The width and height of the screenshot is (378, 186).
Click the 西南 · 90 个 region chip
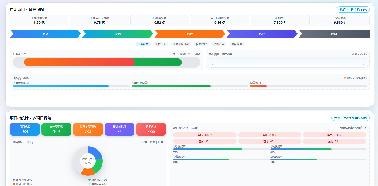(205, 141)
